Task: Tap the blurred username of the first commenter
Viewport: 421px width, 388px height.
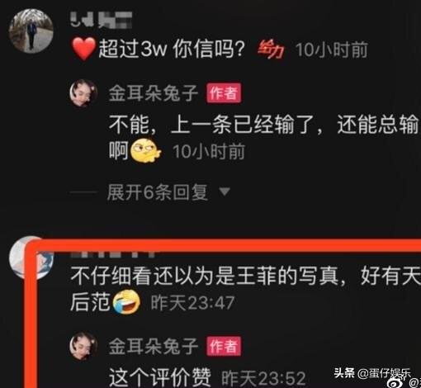Action: coord(101,20)
